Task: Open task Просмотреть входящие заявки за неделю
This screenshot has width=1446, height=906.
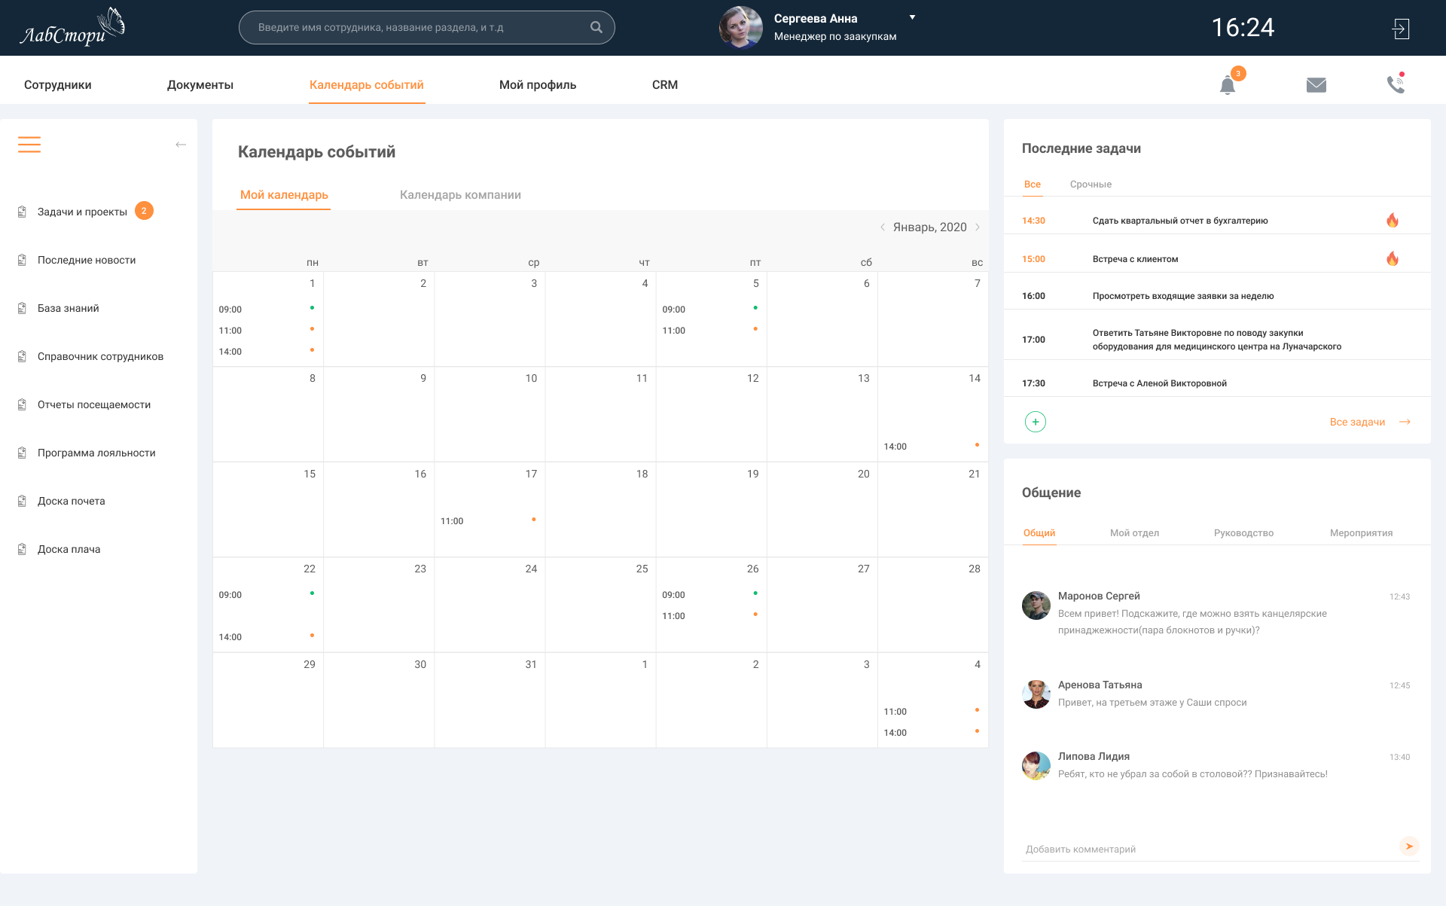Action: (x=1183, y=296)
